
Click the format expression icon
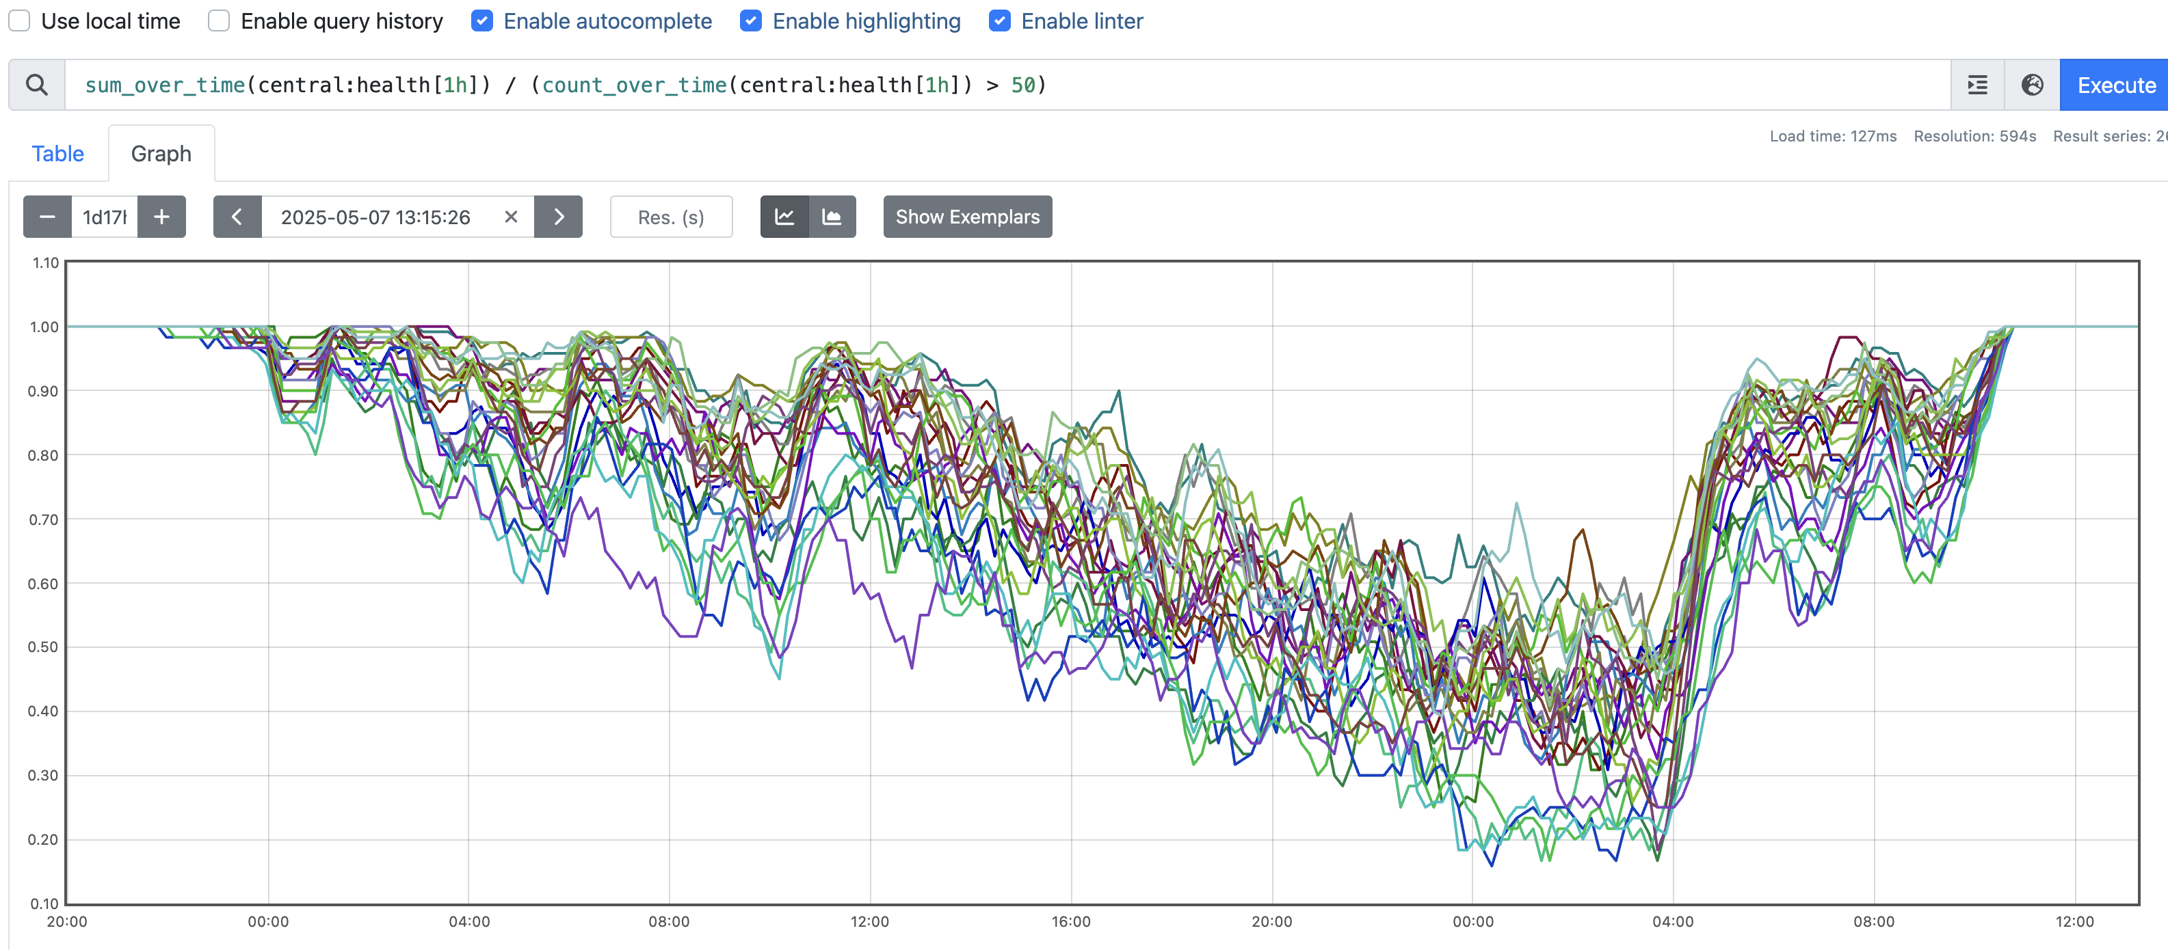[x=1977, y=85]
